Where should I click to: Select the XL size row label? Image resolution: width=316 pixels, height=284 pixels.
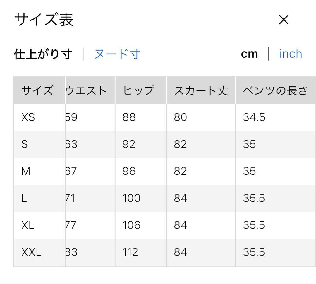click(x=28, y=225)
